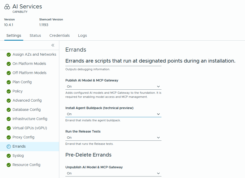Screen dimensions: 245x178
Task: Click 'Errand that installs the agent buildpack.' text
Action: coord(93,120)
